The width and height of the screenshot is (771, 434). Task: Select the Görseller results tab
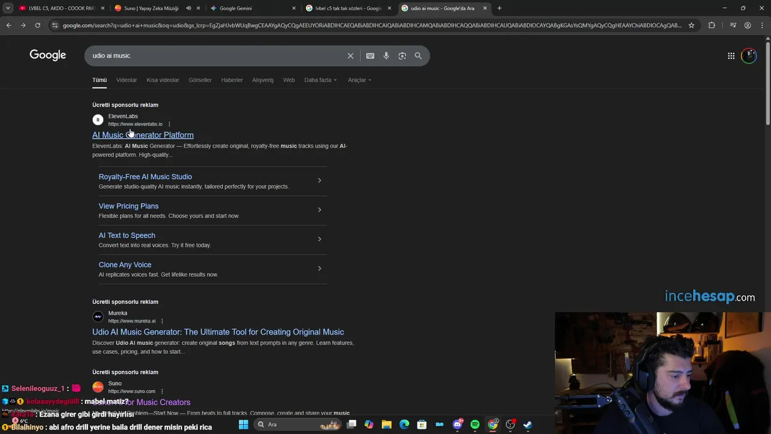(x=200, y=80)
